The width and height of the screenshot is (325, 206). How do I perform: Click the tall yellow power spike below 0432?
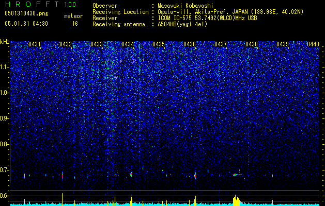[62, 199]
